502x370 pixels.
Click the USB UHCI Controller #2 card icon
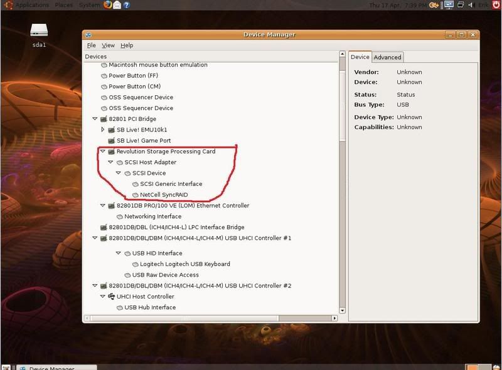coord(104,286)
